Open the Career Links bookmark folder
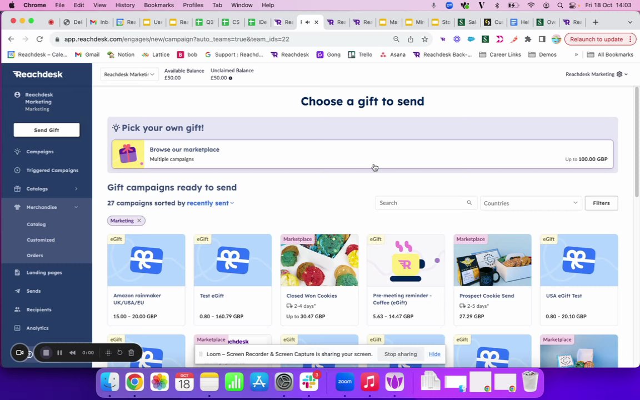 coord(500,54)
